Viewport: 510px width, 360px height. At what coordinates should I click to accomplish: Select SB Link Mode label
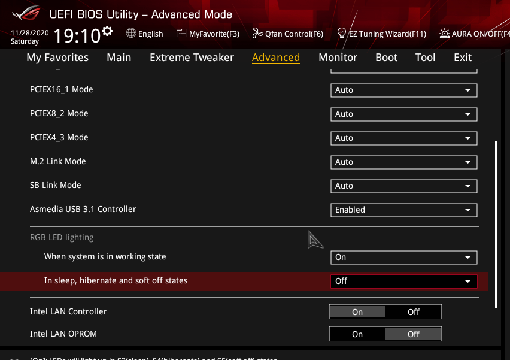point(55,186)
